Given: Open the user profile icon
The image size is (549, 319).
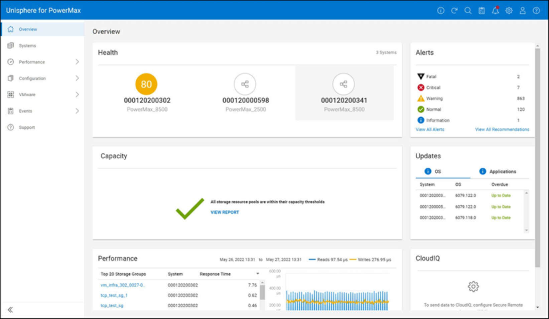Looking at the screenshot, I should [x=523, y=11].
